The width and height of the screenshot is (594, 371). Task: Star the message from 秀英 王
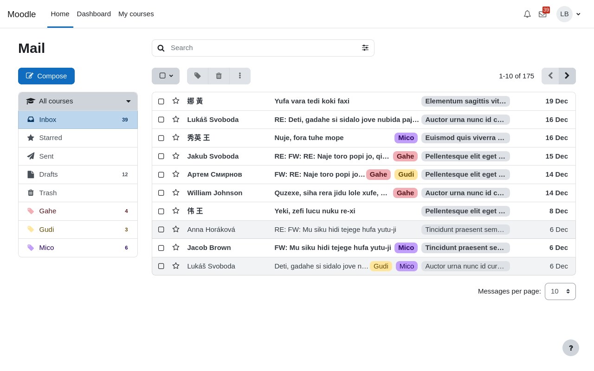(176, 138)
